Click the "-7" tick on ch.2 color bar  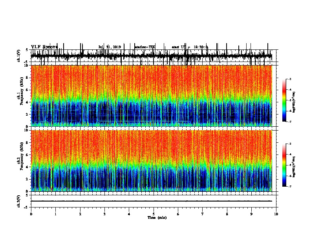coord(289,187)
